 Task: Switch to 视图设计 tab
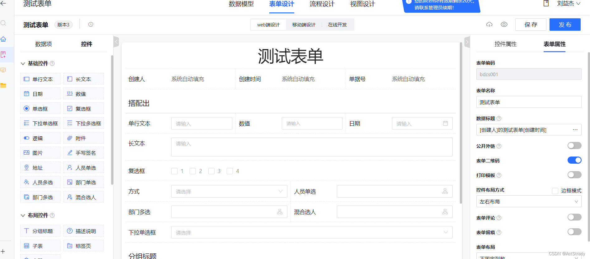(362, 4)
